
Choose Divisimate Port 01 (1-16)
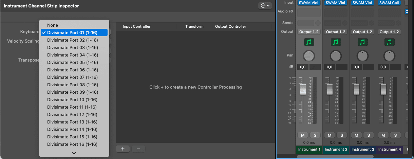(x=74, y=32)
